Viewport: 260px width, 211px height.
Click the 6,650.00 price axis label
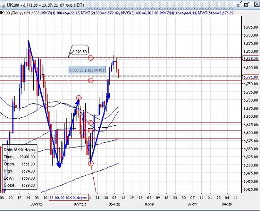[x=251, y=117]
